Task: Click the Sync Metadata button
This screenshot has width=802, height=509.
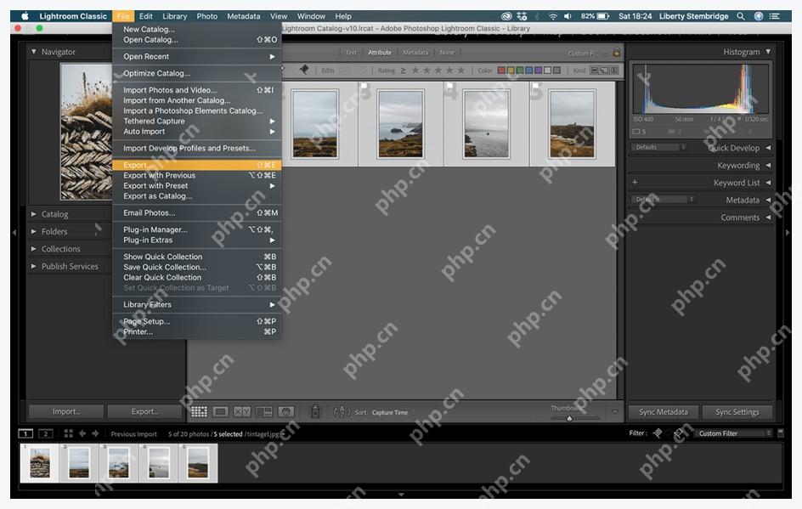Action: click(664, 412)
